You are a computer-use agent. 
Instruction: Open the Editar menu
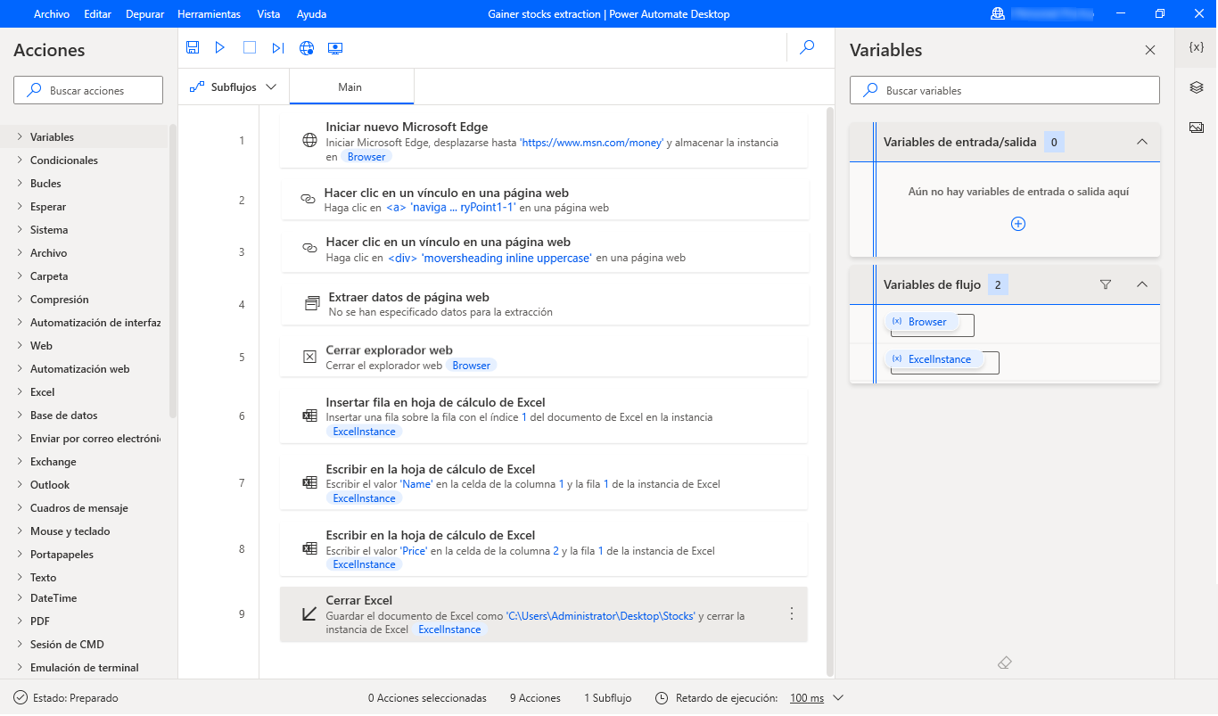(98, 14)
